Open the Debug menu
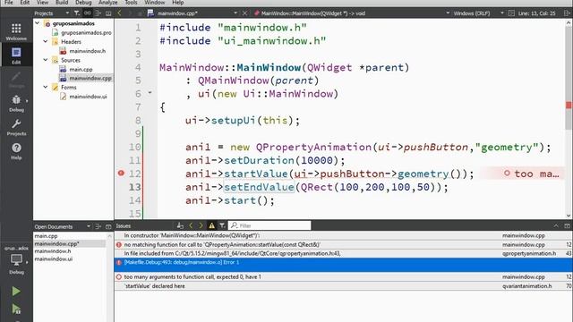573x322 pixels. pos(83,3)
